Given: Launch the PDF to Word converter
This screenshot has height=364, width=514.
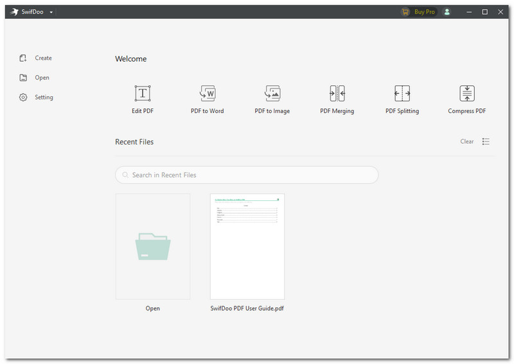Looking at the screenshot, I should (x=208, y=94).
